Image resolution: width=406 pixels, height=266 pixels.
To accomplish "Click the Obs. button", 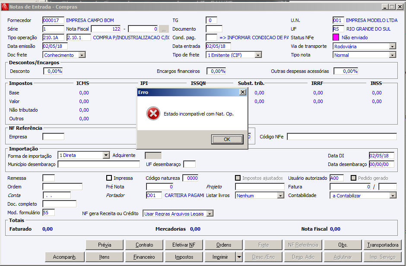I will pyautogui.click(x=343, y=245).
